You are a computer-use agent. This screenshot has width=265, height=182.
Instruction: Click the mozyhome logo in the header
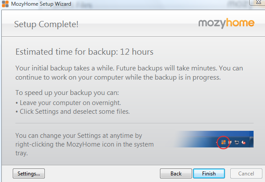click(x=226, y=23)
